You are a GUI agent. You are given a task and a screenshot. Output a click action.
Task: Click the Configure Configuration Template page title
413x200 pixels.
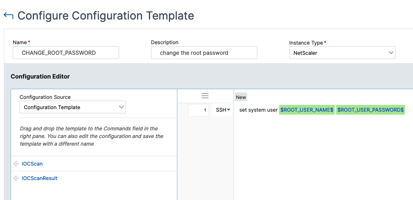106,16
